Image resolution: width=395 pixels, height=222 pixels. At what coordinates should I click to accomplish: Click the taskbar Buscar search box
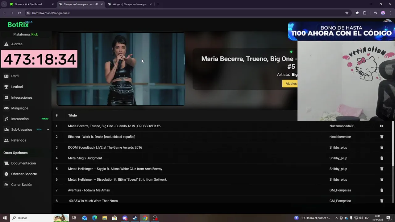[x=39, y=218]
